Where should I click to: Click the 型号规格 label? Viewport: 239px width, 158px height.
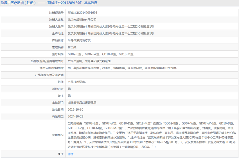click(58, 54)
